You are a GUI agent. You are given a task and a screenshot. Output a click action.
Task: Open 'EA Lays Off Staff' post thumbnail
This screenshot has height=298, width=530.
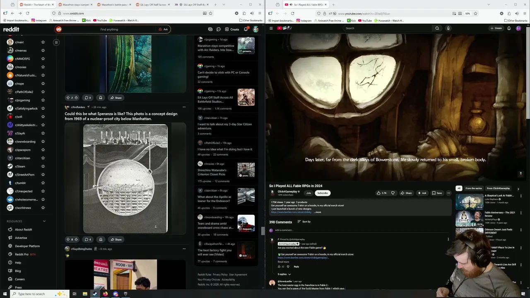coord(246,97)
